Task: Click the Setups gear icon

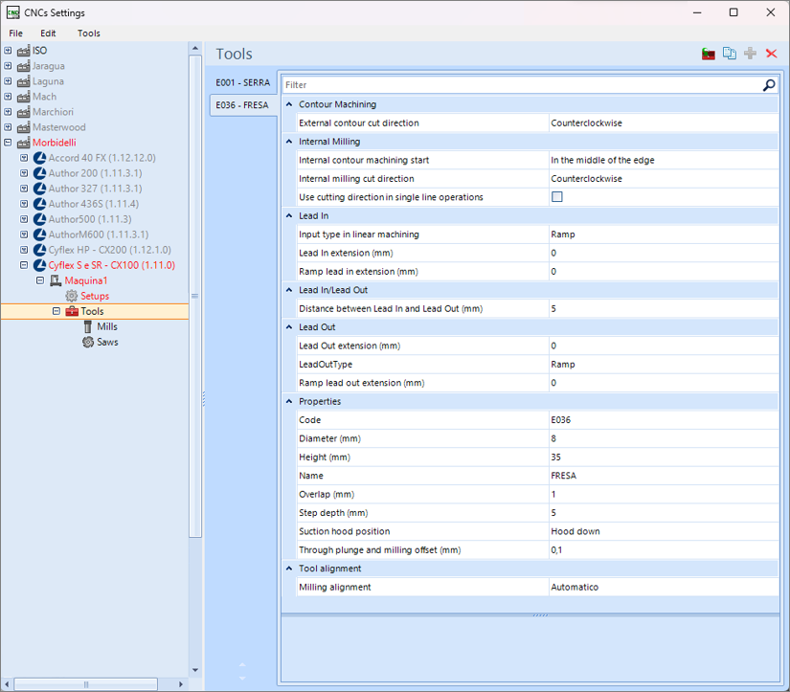Action: (72, 296)
